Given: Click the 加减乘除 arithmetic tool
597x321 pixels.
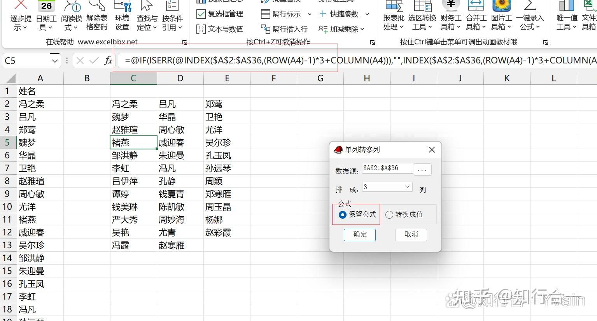Looking at the screenshot, I should click(341, 29).
